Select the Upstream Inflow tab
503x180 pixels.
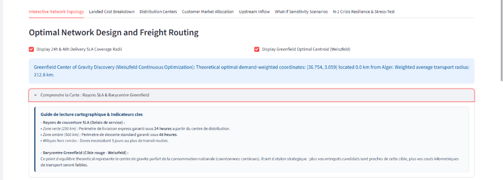254,12
